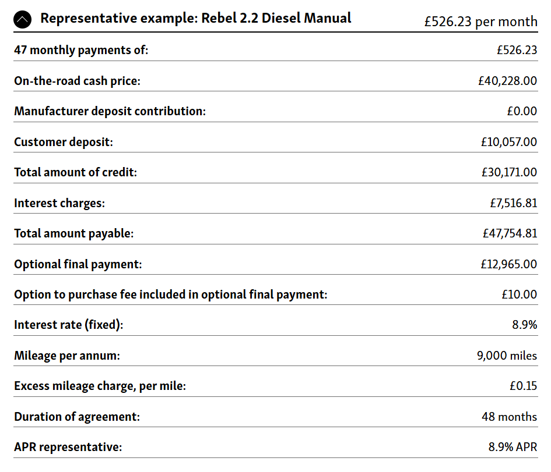Click the £526.23 per month header price
Image resolution: width=551 pixels, height=472 pixels.
480,22
